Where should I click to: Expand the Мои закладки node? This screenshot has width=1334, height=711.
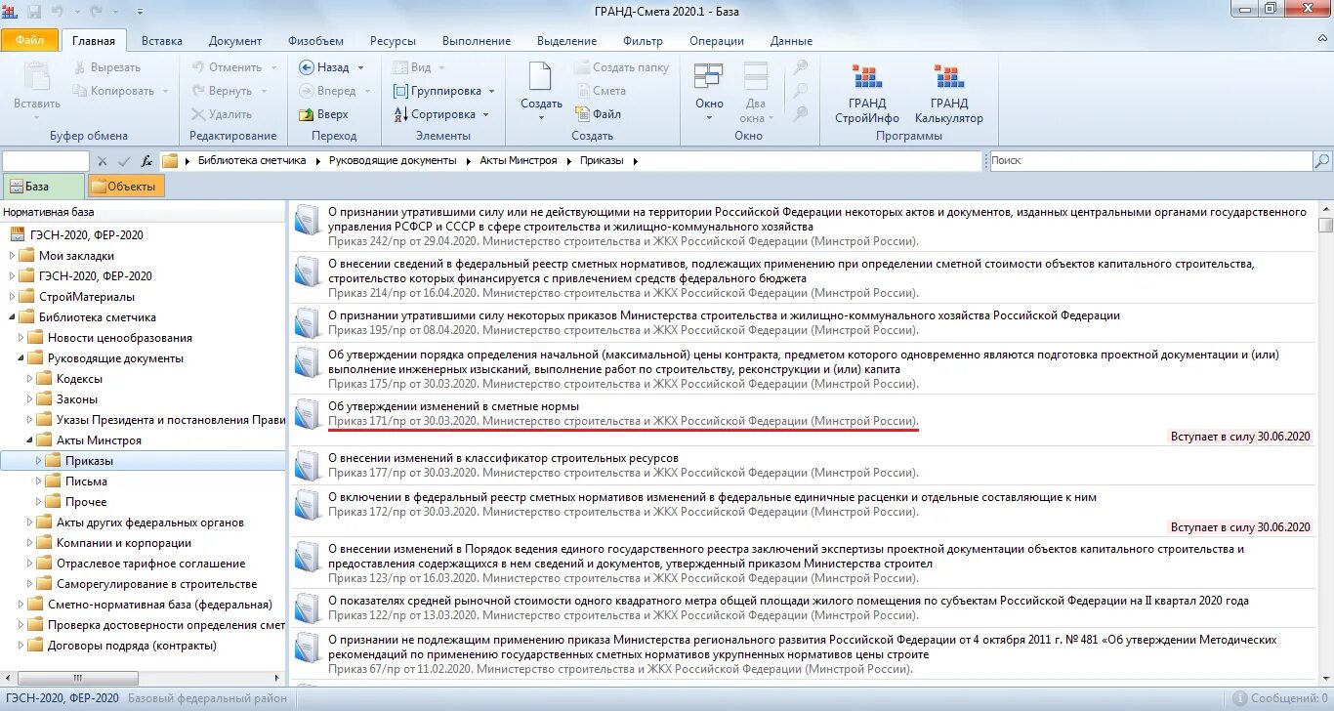(13, 256)
